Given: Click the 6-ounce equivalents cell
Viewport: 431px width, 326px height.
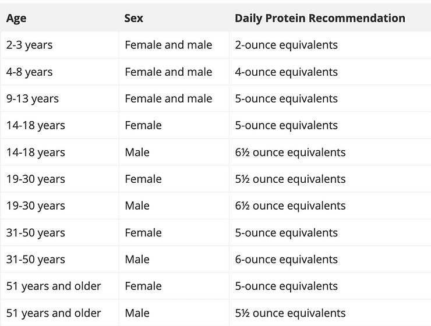Looking at the screenshot, I should tap(286, 260).
